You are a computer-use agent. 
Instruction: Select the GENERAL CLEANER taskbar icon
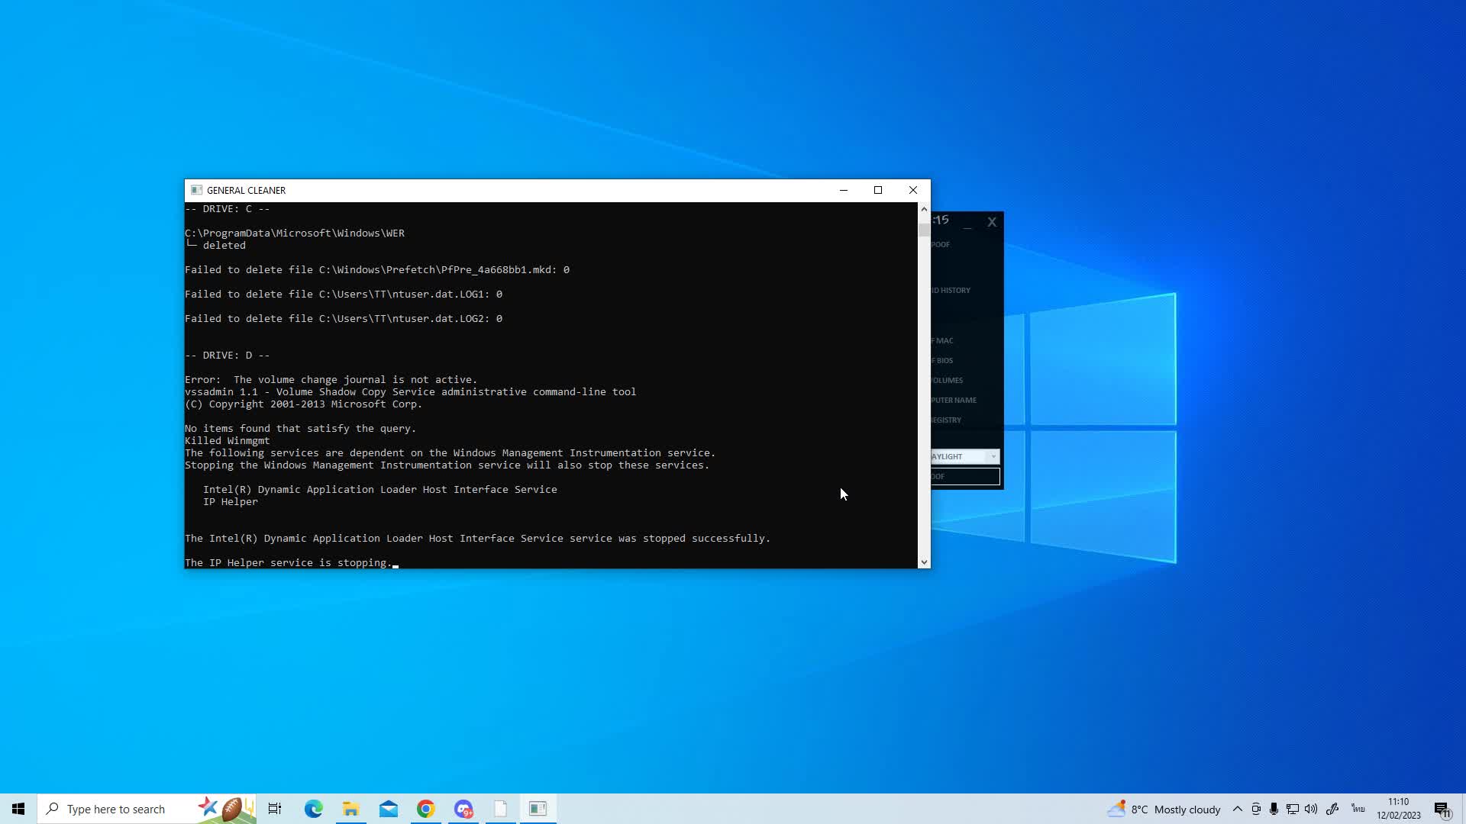(x=538, y=809)
